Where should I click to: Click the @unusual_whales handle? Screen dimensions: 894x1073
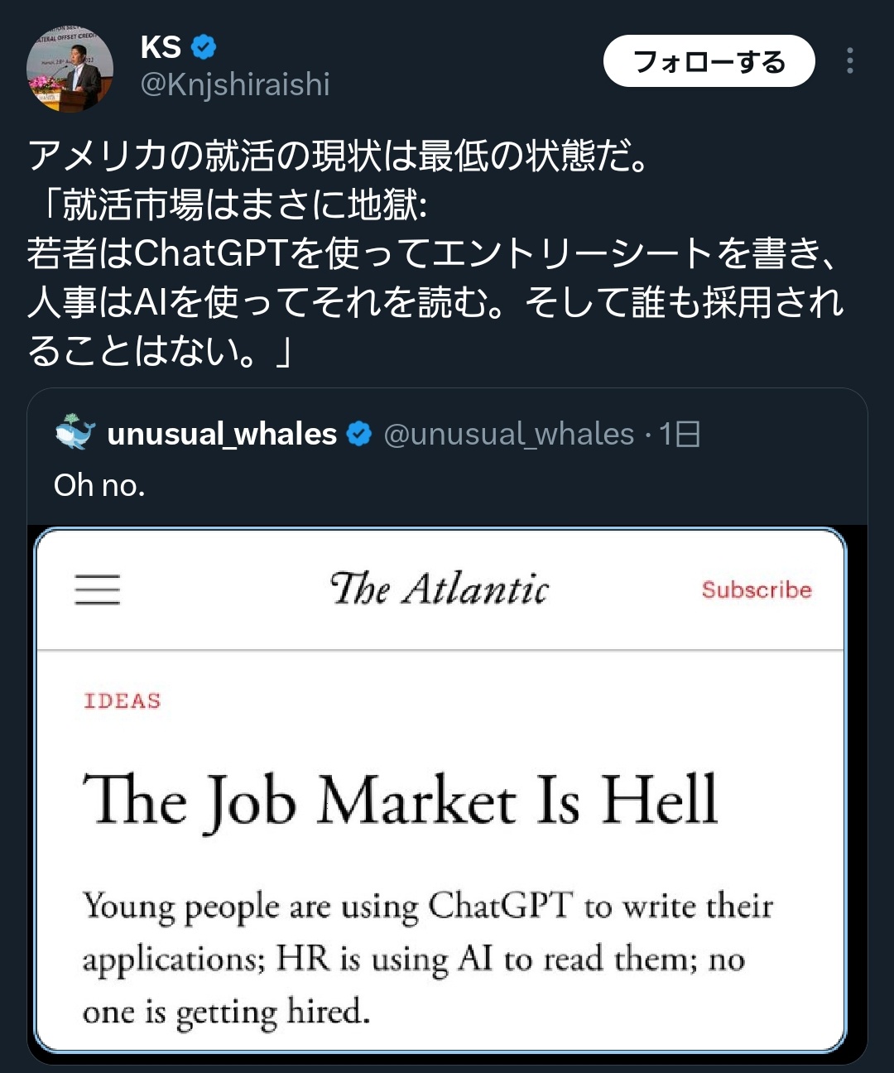(508, 434)
